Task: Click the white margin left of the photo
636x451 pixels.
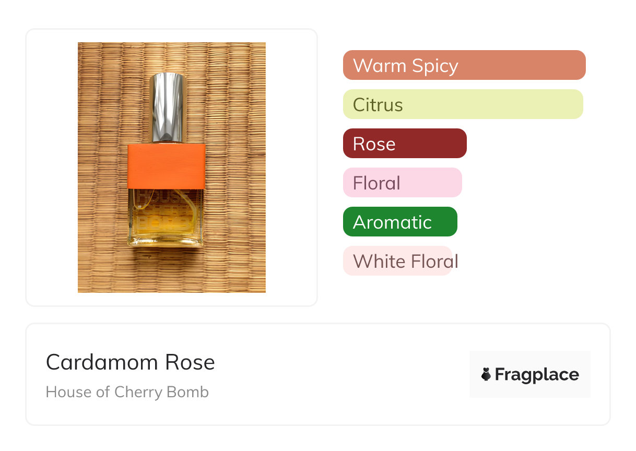Action: (x=52, y=167)
